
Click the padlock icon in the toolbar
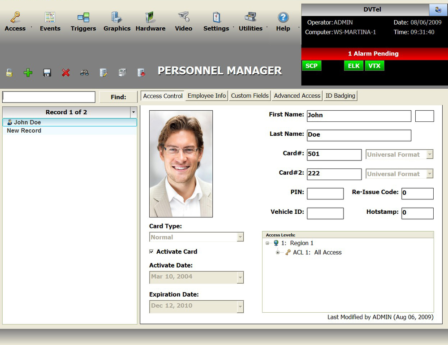click(9, 73)
